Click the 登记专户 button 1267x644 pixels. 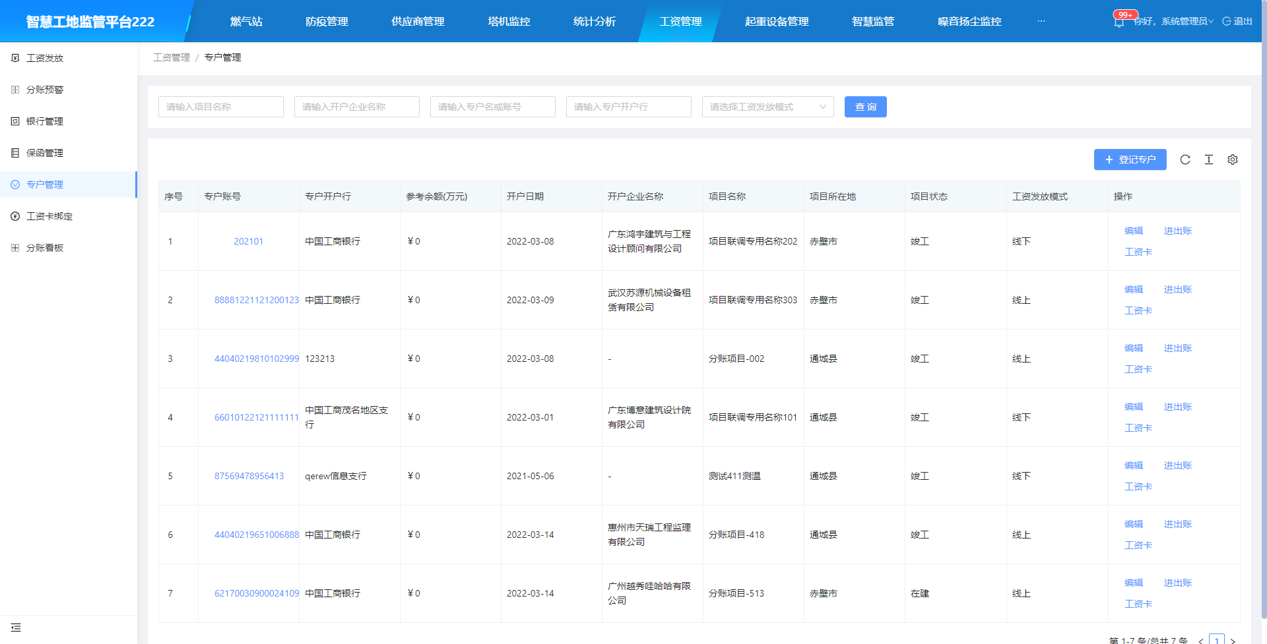click(1130, 160)
